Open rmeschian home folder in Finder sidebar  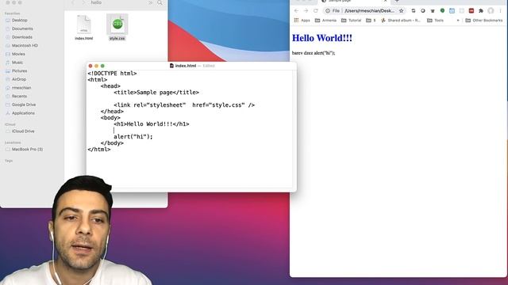click(21, 88)
